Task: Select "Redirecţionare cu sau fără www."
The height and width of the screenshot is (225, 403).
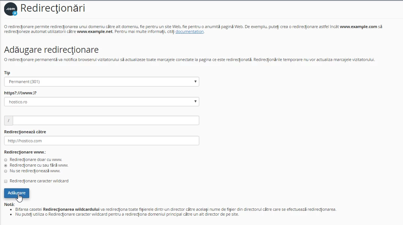Action: pyautogui.click(x=6, y=165)
